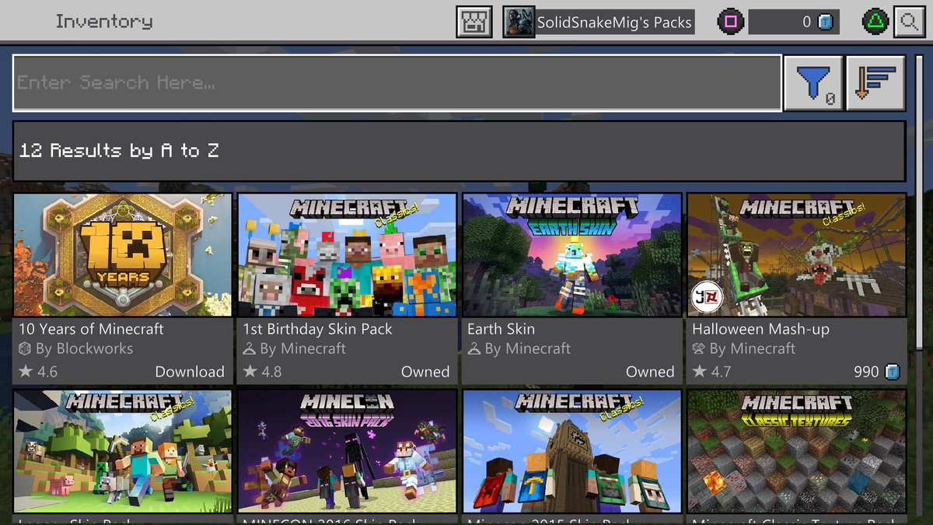Select the 1st Birthday Skin Pack title
This screenshot has height=525, width=933.
coord(318,329)
